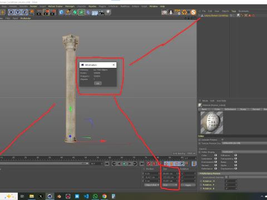Toggle Position keyframe recording icon
267x200 pixels.
coord(166,164)
